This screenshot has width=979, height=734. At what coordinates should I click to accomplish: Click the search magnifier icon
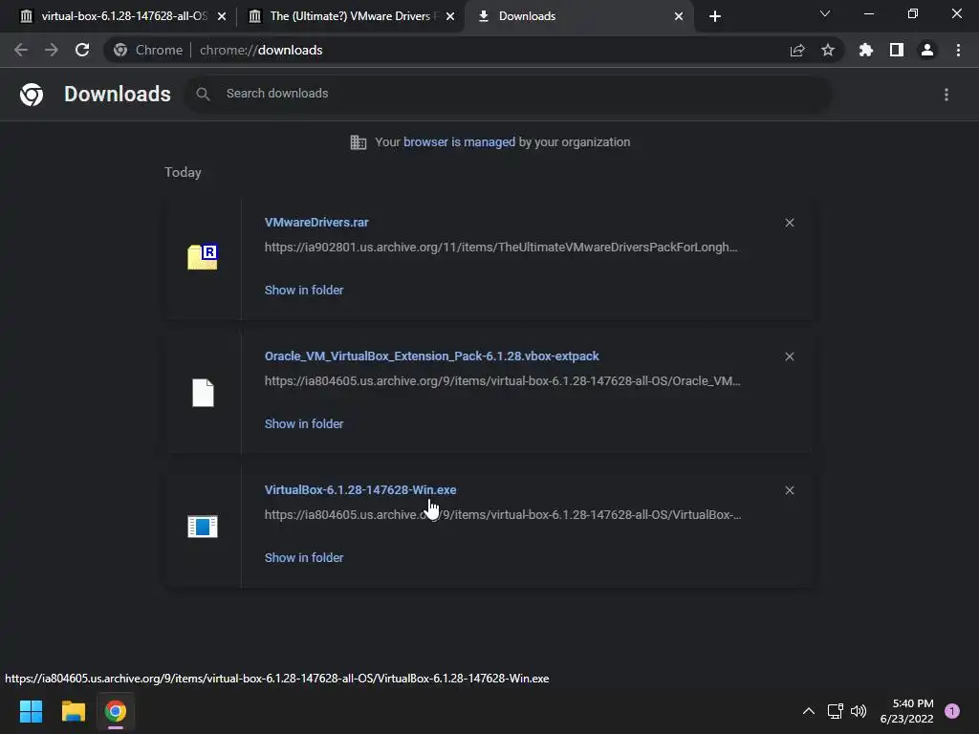click(x=203, y=95)
